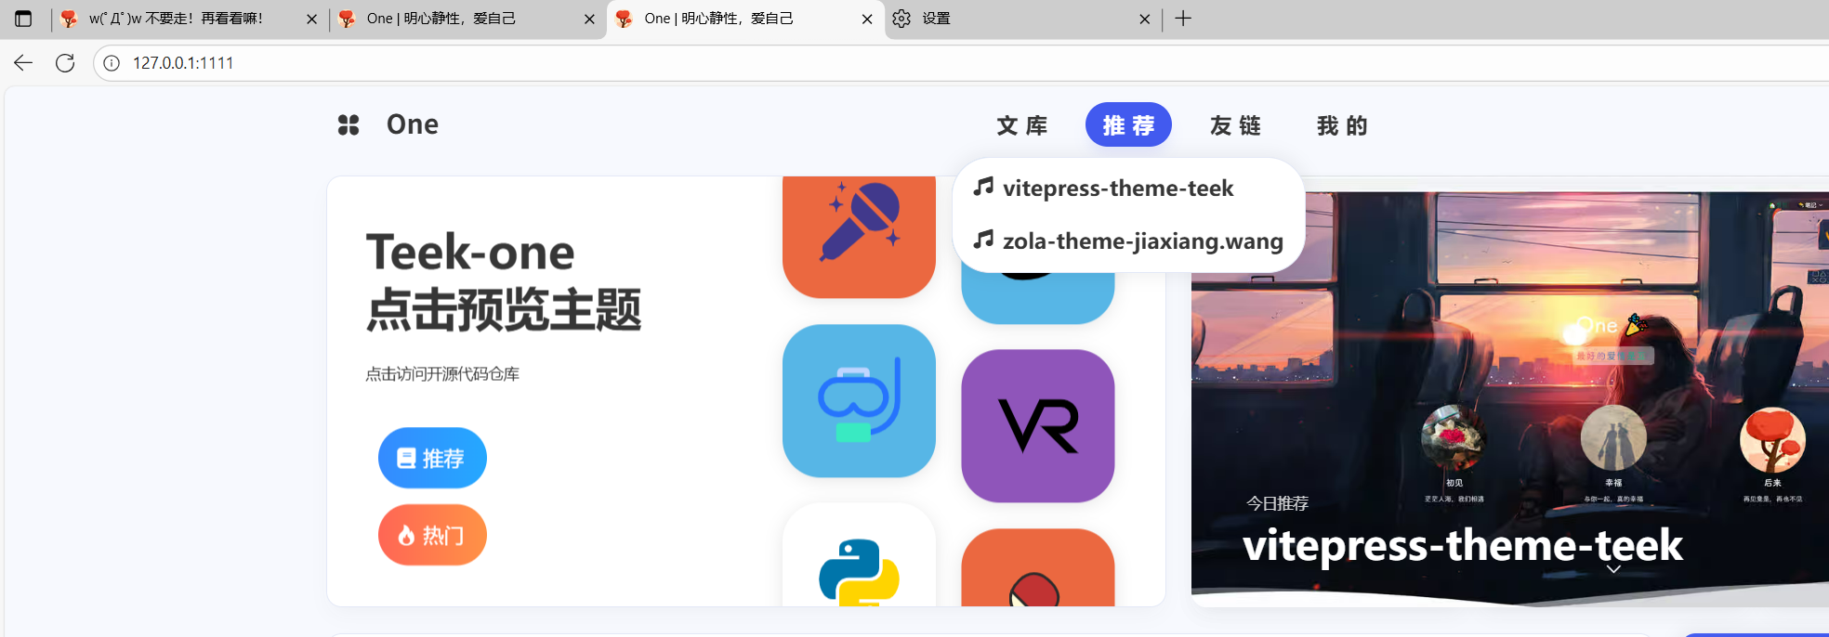This screenshot has width=1829, height=637.
Task: Click the purple VR icon tile
Action: pyautogui.click(x=1038, y=426)
